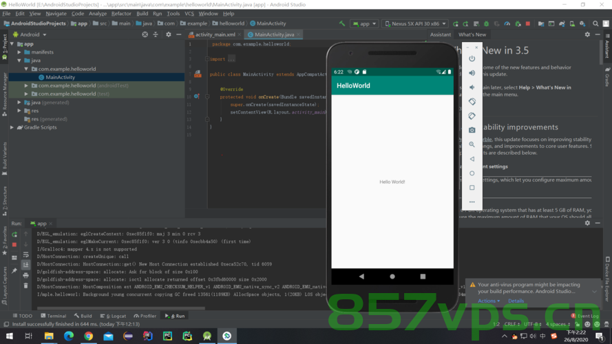
Task: Click emulator sidebar overview square icon
Action: point(472,188)
